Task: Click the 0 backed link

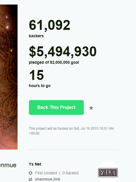Action: pos(71,173)
